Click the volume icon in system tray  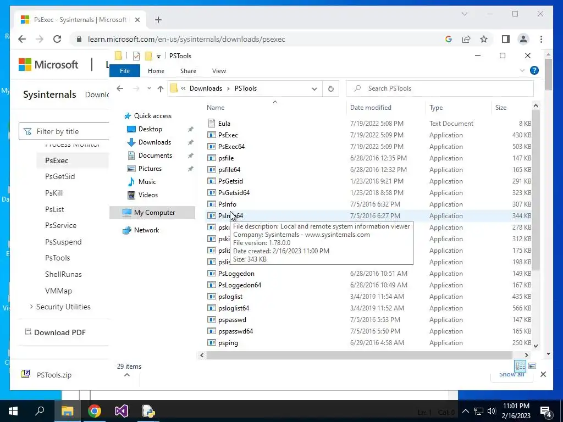tap(492, 411)
